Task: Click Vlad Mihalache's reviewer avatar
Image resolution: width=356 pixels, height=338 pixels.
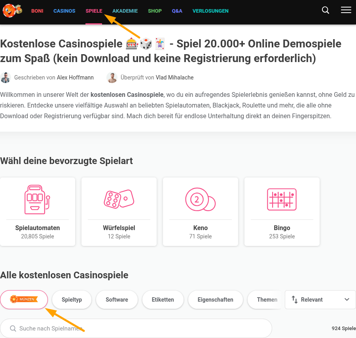Action: click(x=112, y=77)
